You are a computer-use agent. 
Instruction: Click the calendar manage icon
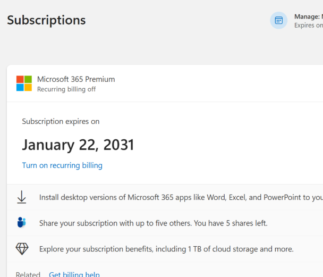279,20
